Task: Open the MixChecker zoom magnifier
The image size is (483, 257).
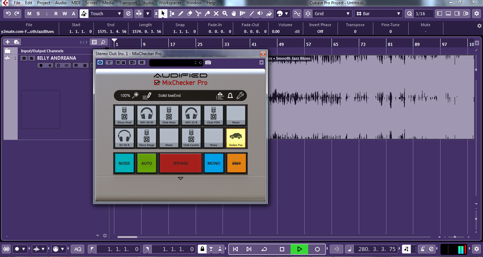Action: point(135,95)
